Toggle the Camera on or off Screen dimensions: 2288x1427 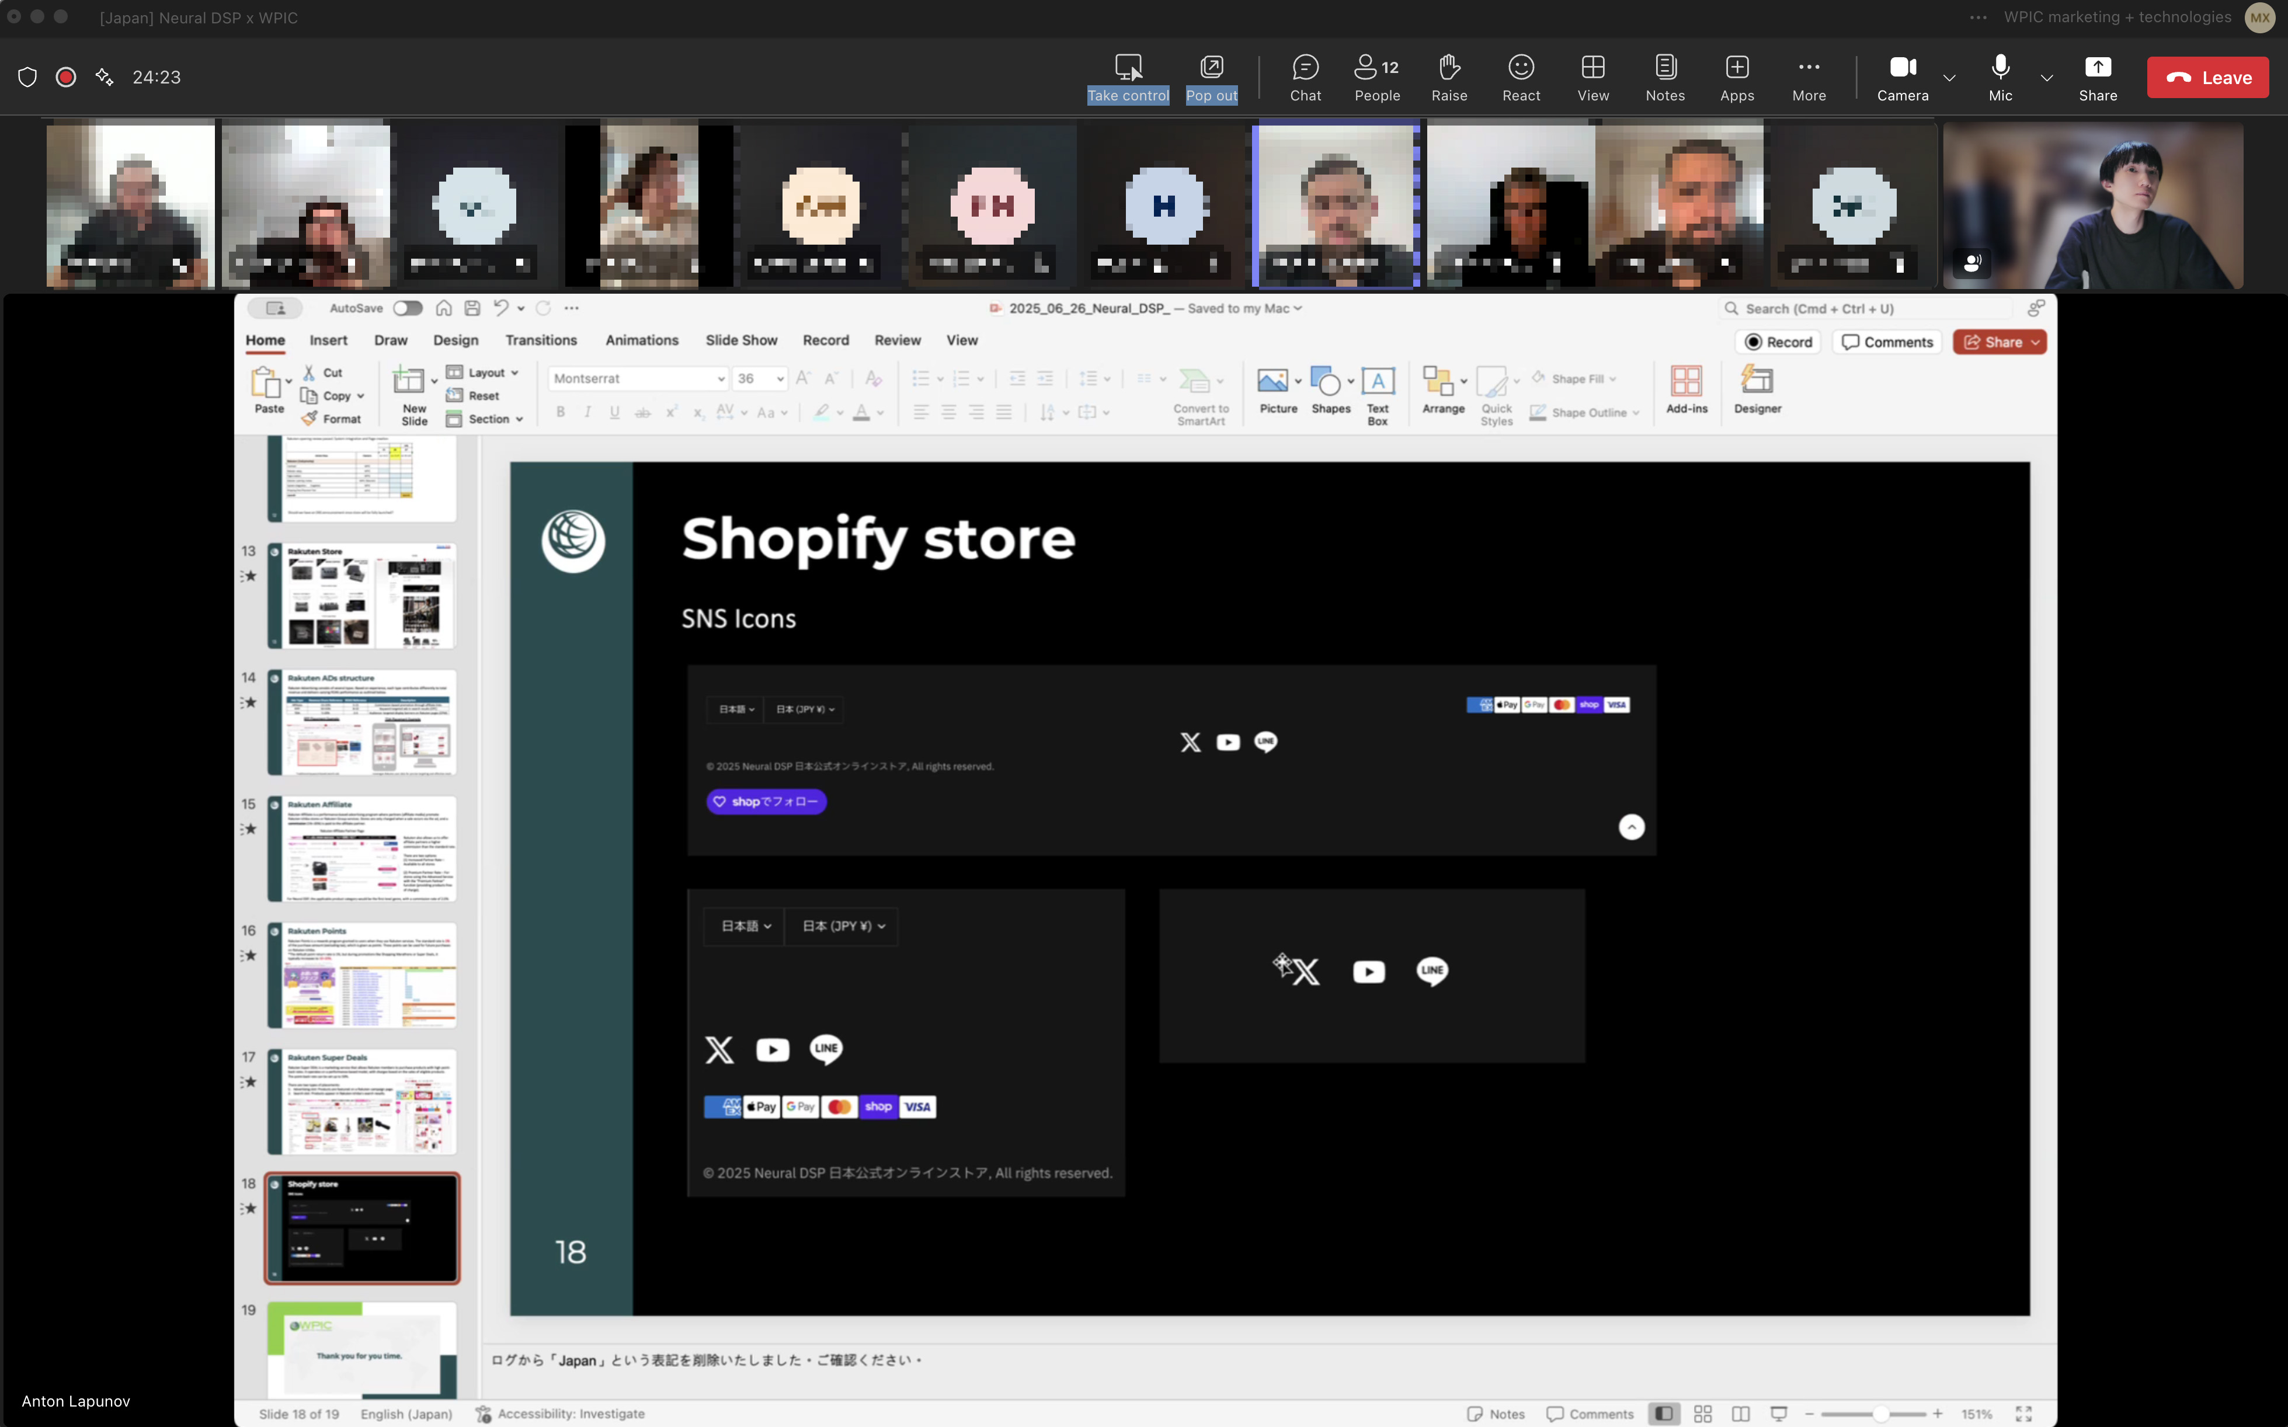tap(1902, 78)
